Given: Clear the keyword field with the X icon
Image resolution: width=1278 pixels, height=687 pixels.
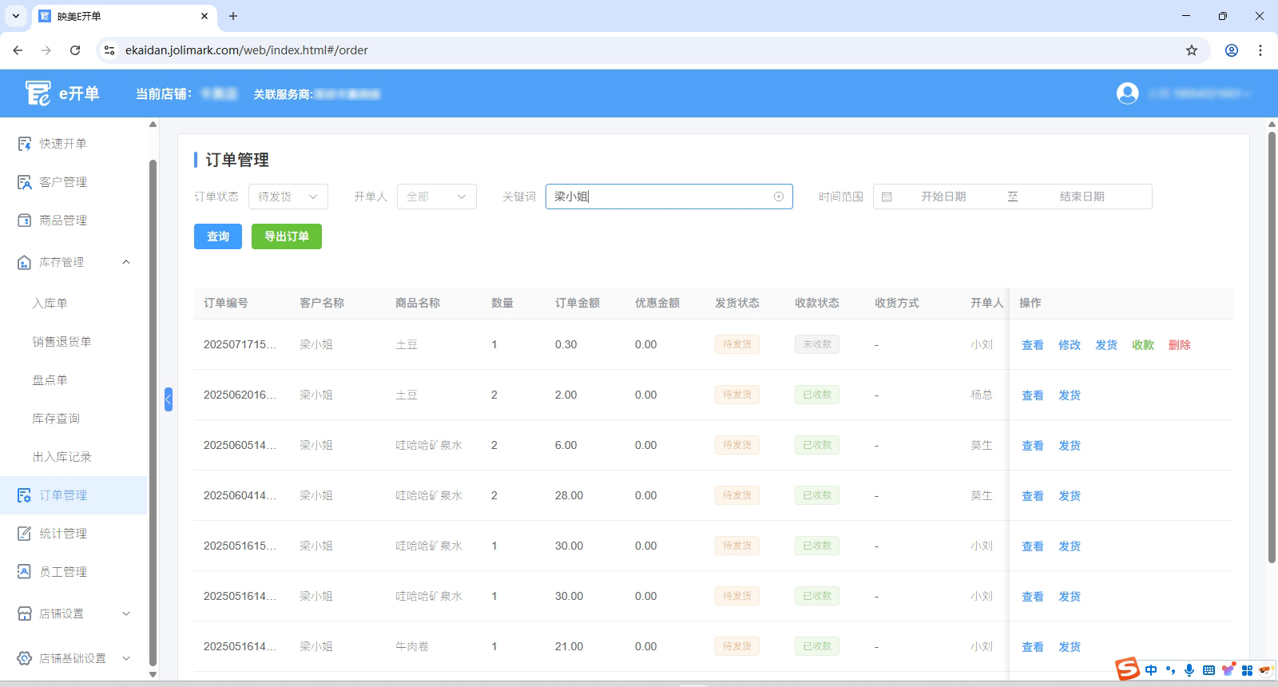Looking at the screenshot, I should 779,197.
